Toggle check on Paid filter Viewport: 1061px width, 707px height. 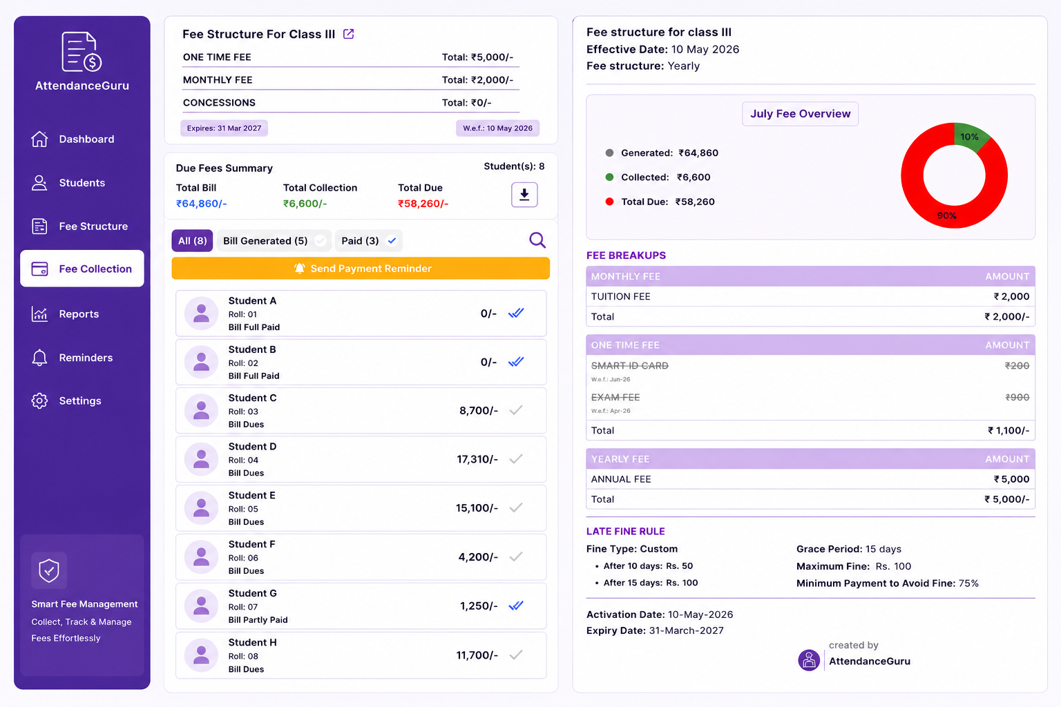pos(392,240)
